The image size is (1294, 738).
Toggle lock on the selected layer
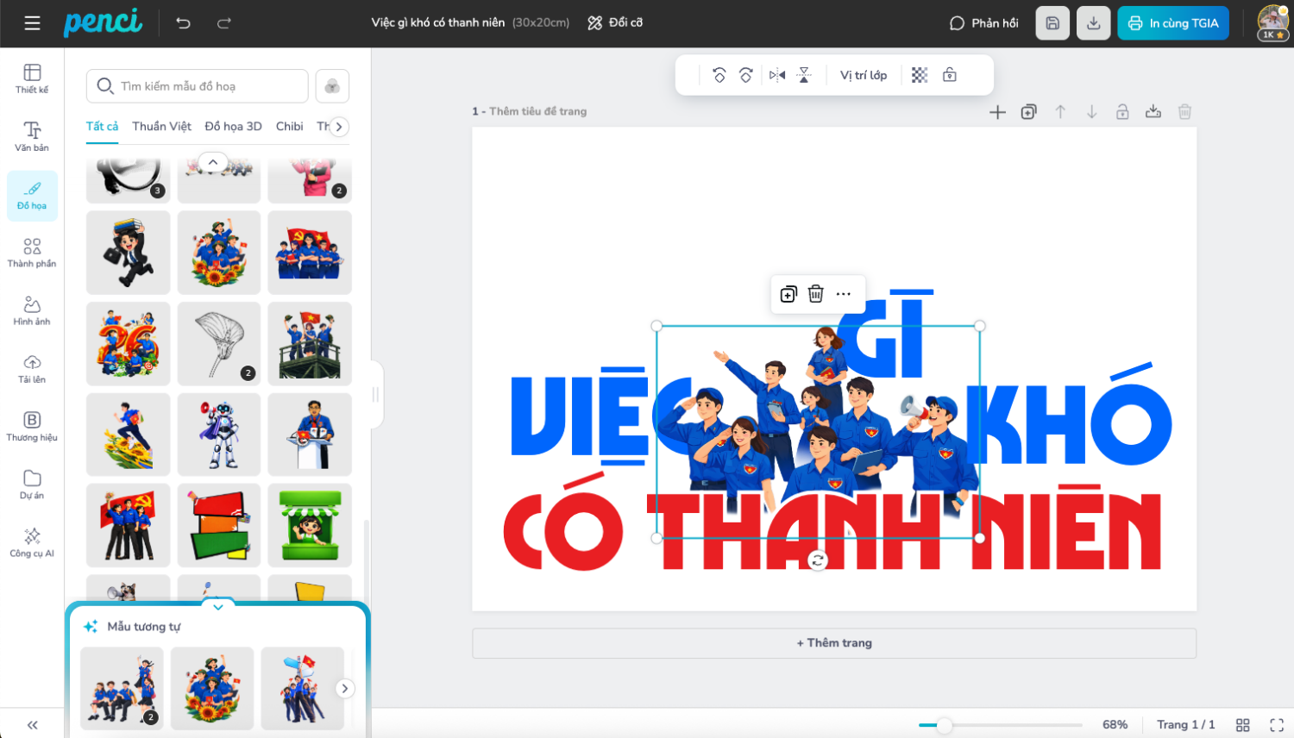(950, 75)
